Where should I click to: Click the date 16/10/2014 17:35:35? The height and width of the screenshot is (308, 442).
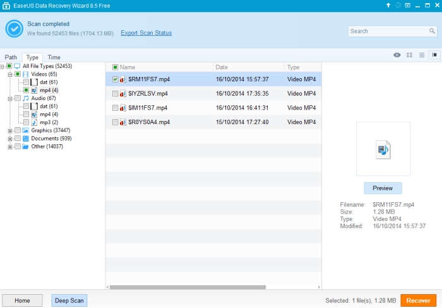pyautogui.click(x=242, y=94)
